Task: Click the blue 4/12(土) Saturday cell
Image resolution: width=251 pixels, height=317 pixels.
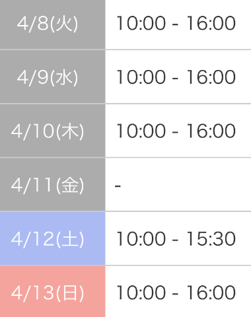Action: pos(53,238)
